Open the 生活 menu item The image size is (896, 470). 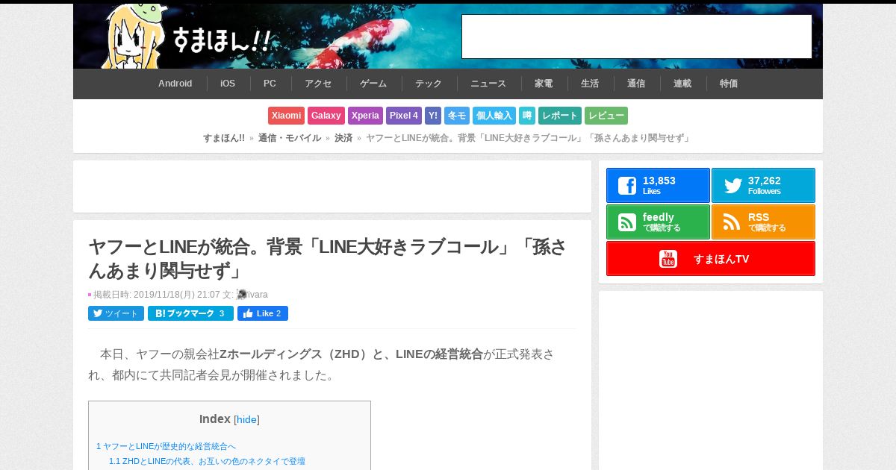(x=590, y=84)
